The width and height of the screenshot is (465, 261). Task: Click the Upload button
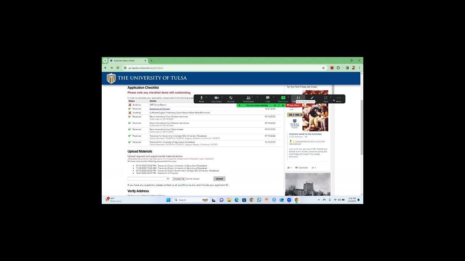(219, 179)
